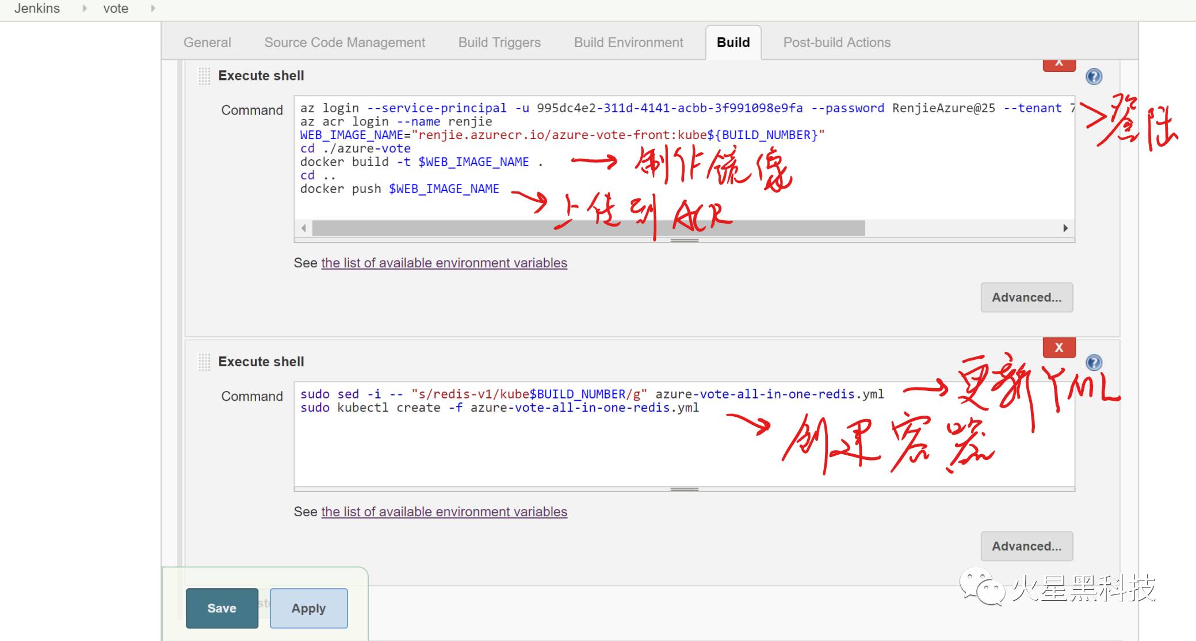Click the red X icon on first Execute shell

tap(1060, 63)
